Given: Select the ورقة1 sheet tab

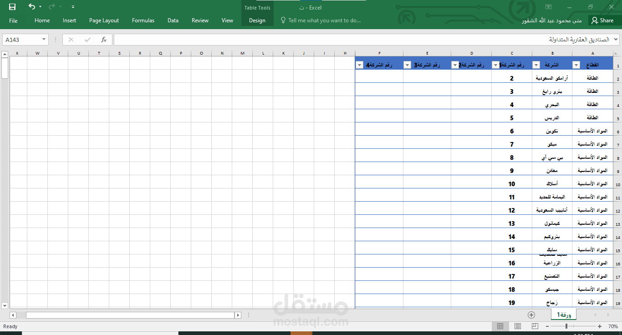Looking at the screenshot, I should point(564,315).
